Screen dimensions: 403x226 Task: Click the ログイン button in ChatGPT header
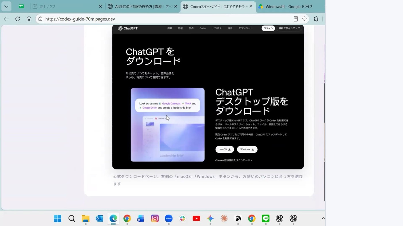[268, 28]
